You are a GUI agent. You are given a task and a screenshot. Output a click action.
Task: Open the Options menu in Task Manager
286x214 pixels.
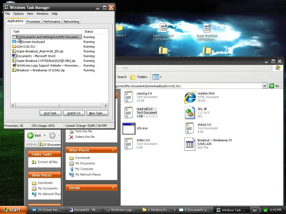[18, 14]
